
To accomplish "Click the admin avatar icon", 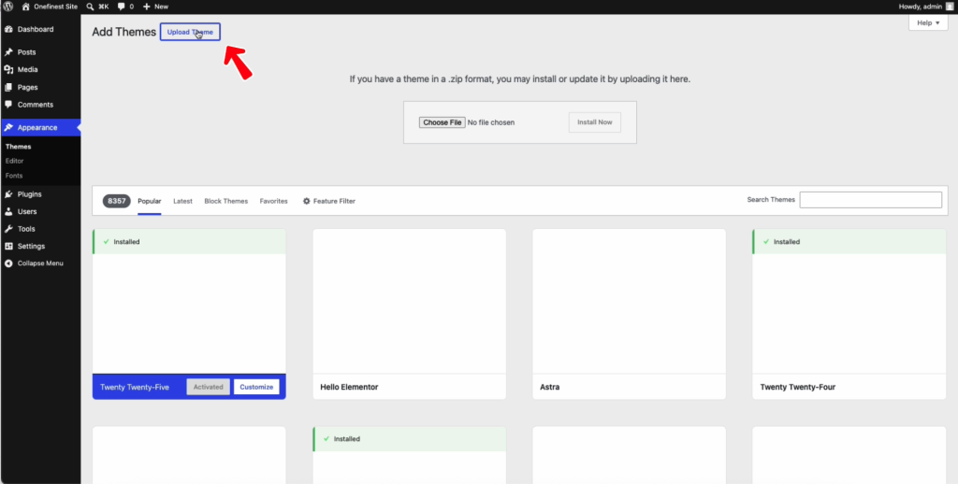I will pyautogui.click(x=949, y=7).
